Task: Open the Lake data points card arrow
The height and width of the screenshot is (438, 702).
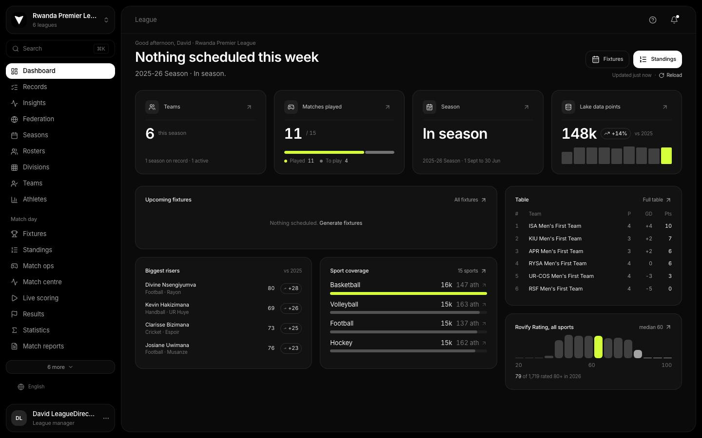Action: click(x=665, y=107)
